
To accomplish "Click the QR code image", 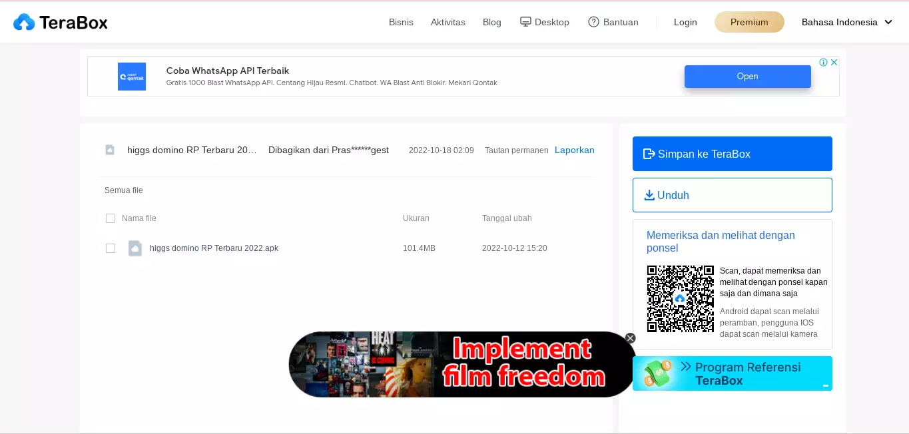I will pyautogui.click(x=680, y=298).
